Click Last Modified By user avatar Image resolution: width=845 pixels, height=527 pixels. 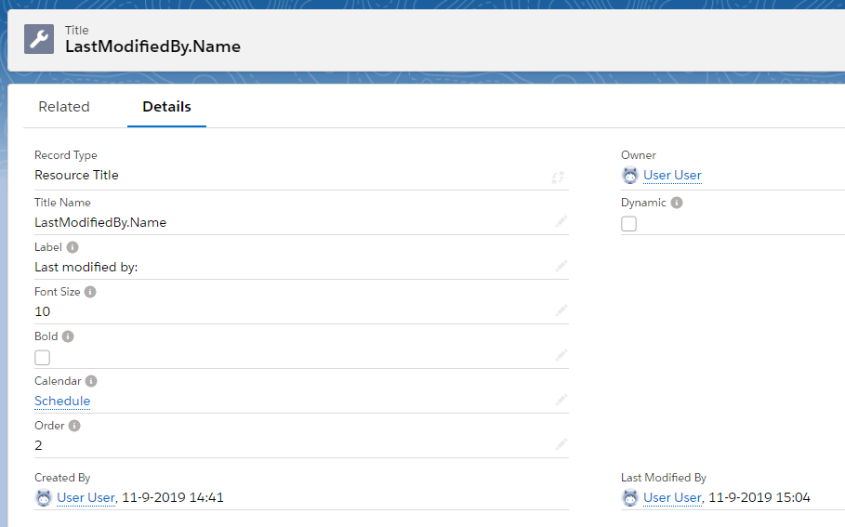coord(630,497)
